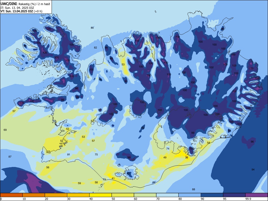268x201 pixels.
Task: Click the 'Rakastig (%) í 2 m hæð' label
Action: point(34,4)
